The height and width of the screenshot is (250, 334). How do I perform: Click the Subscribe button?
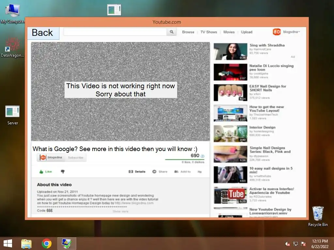click(75, 158)
